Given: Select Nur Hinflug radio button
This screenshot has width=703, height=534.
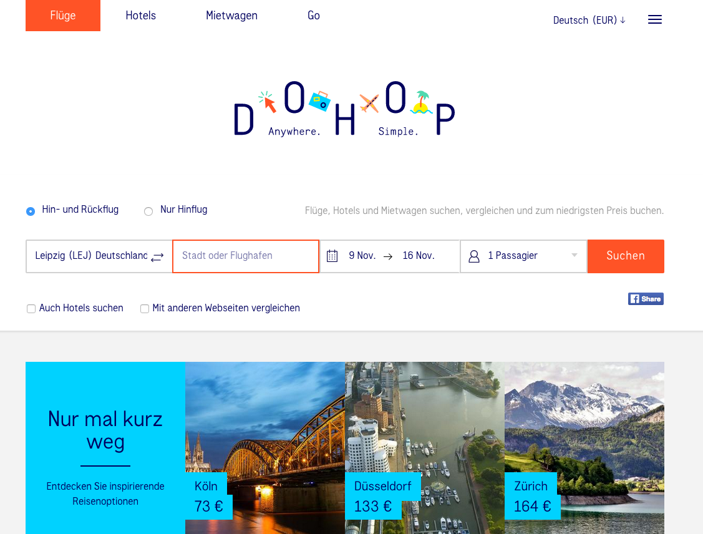Looking at the screenshot, I should (148, 211).
